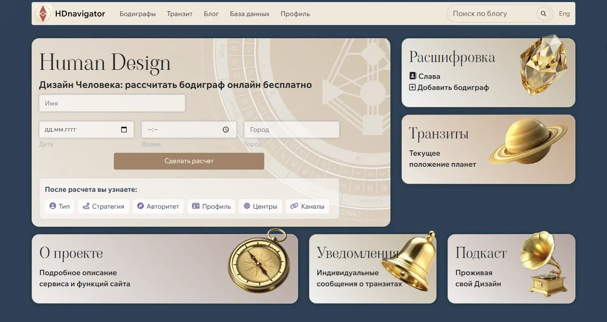607x322 pixels.
Task: Click the Центры chip
Action: [x=260, y=206]
